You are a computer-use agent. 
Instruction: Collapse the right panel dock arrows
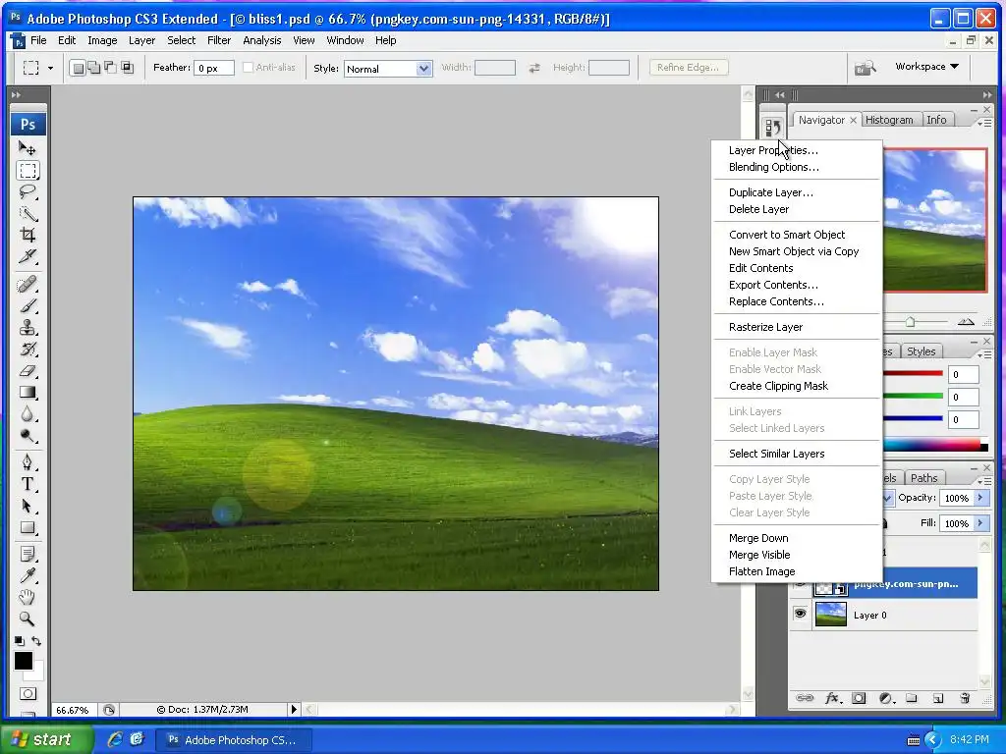(986, 95)
